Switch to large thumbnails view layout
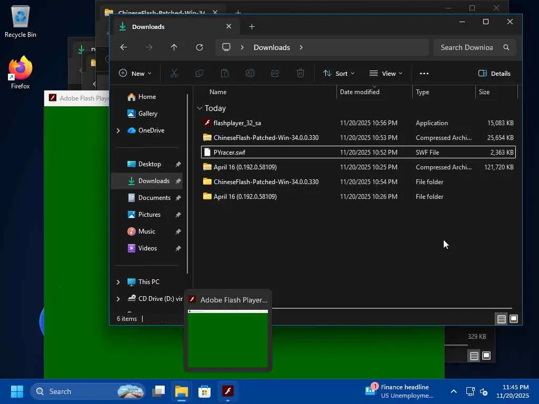 tap(514, 319)
